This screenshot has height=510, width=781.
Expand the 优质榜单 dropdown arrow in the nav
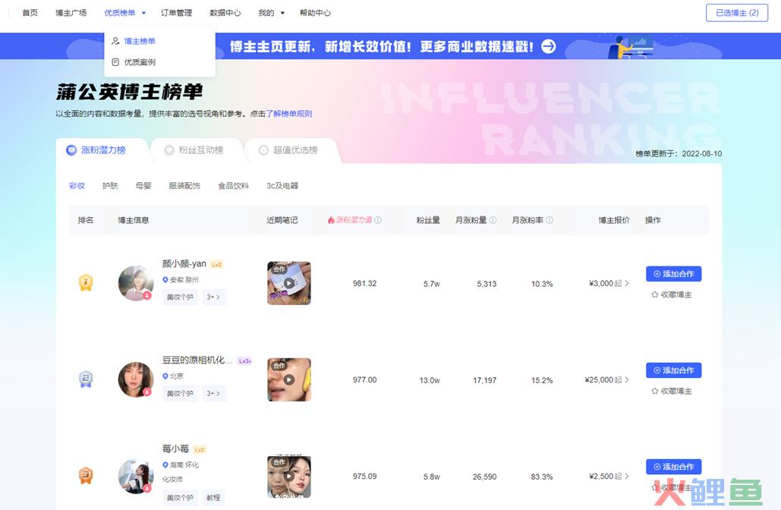(143, 13)
